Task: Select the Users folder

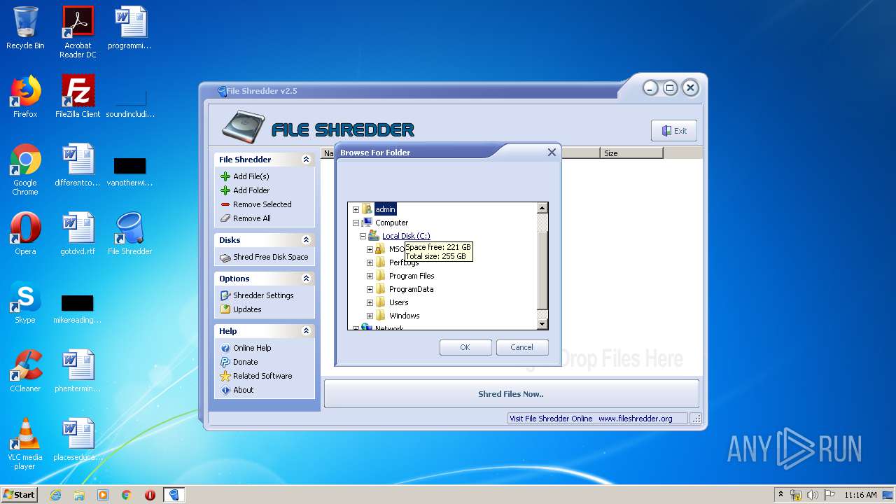Action: click(x=399, y=302)
